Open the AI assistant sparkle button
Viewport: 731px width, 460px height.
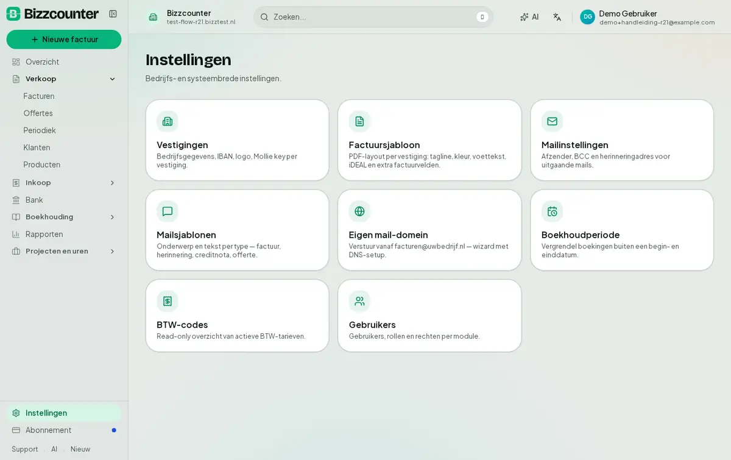coord(529,17)
